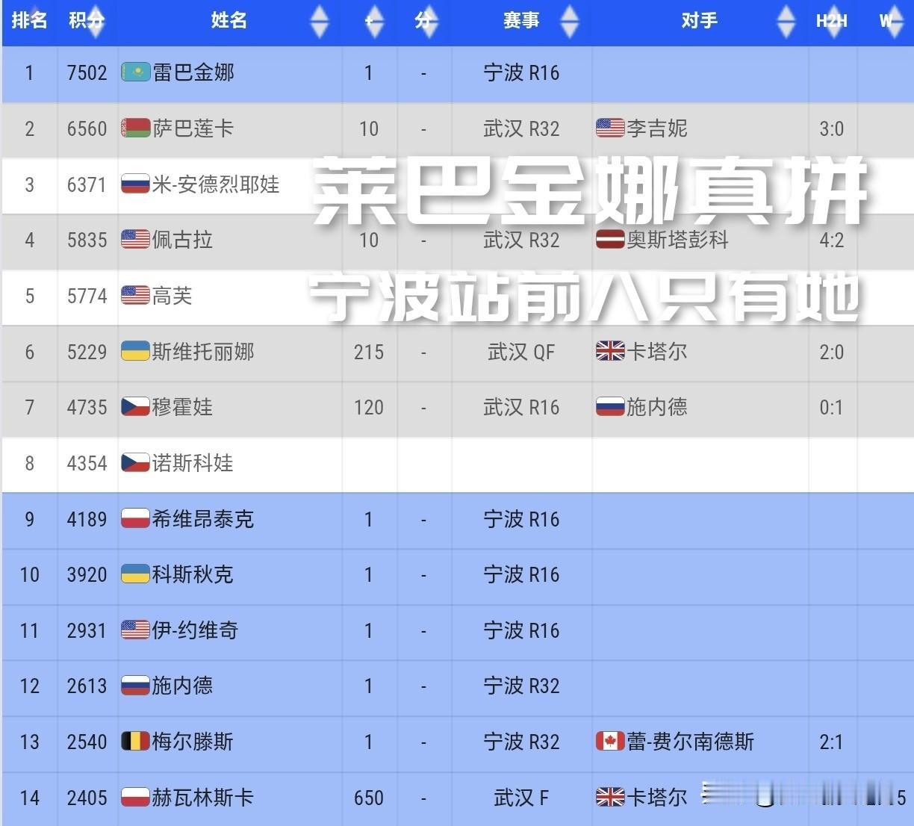Select player name 雷巴金娜

coord(193,72)
